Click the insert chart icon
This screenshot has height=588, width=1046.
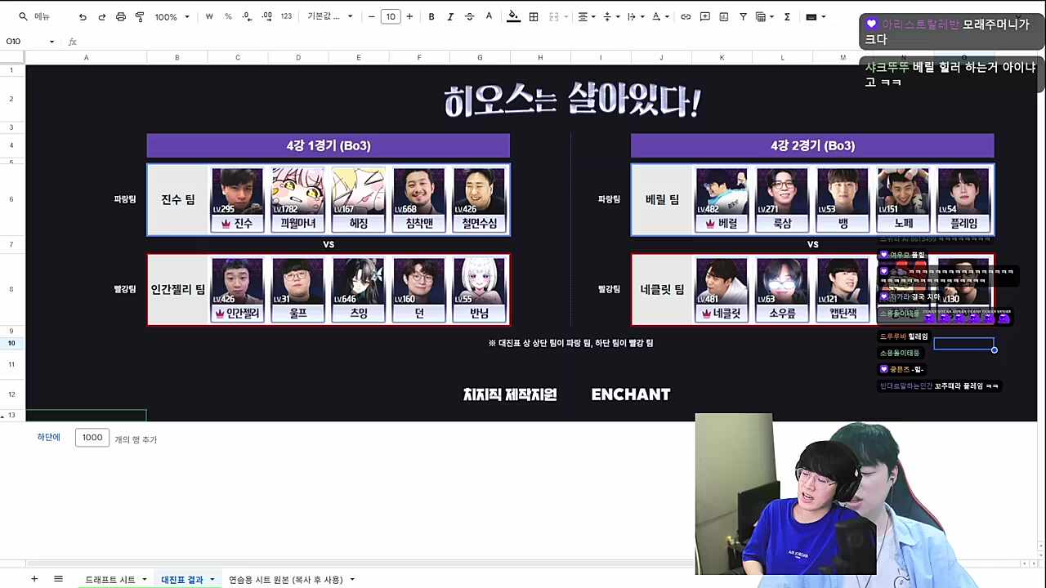724,16
